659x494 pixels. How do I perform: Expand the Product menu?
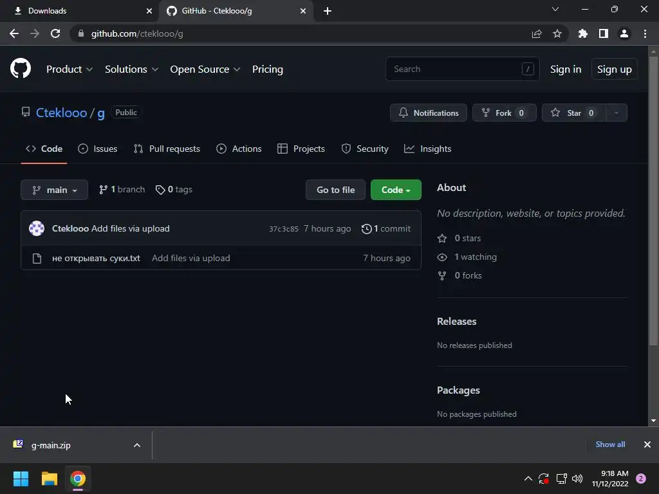click(x=70, y=69)
